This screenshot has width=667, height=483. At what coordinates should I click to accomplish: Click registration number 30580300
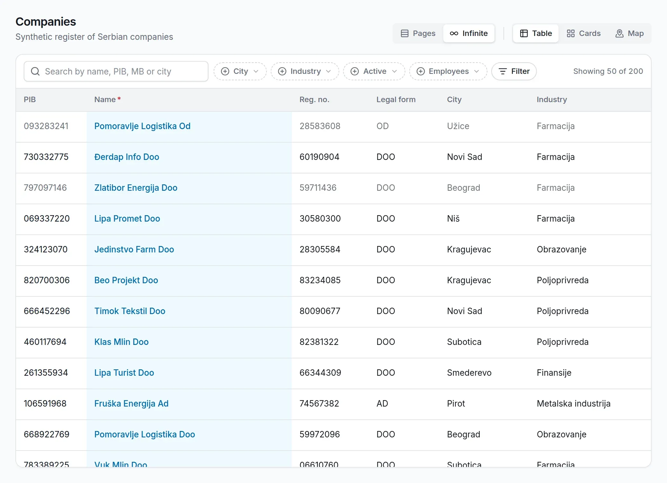click(x=320, y=219)
